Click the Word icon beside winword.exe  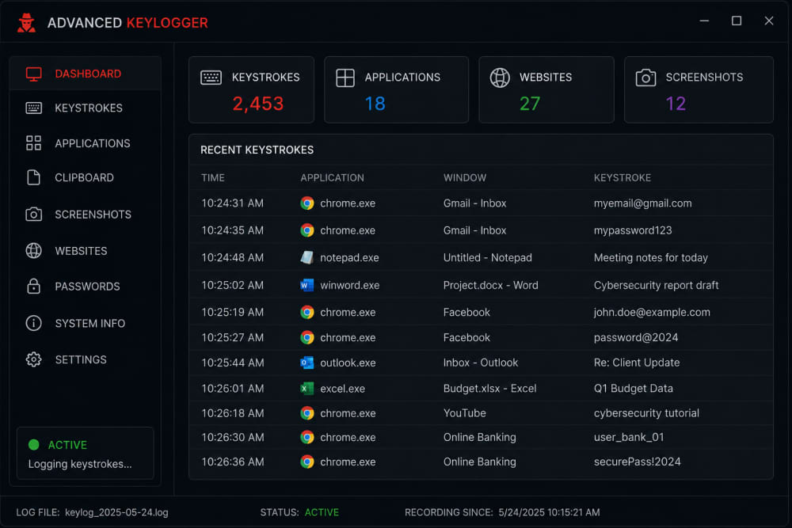click(307, 285)
